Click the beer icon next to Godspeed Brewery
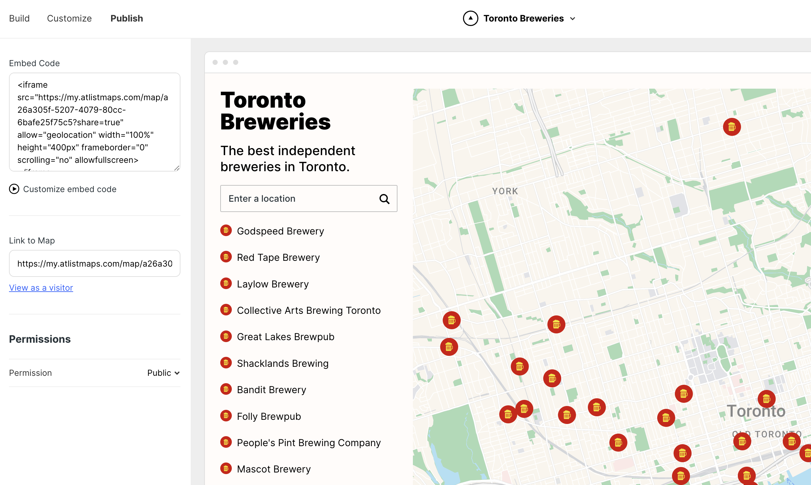Viewport: 811px width, 485px height. click(226, 230)
